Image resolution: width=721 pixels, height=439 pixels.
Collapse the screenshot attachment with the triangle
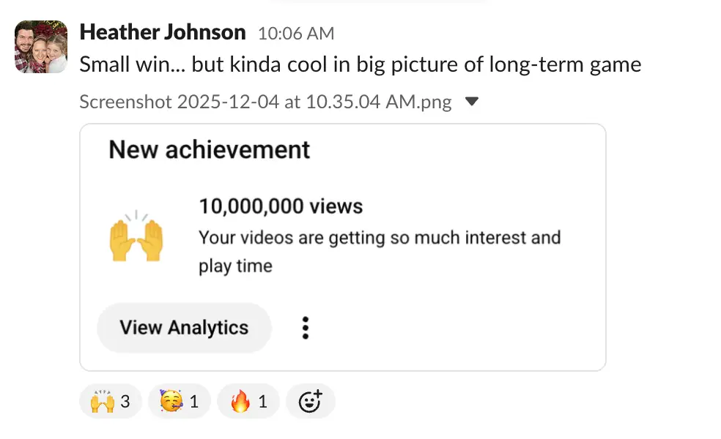(x=472, y=101)
